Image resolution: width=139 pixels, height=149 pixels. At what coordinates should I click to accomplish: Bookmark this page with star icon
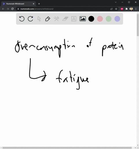(x=116, y=9)
